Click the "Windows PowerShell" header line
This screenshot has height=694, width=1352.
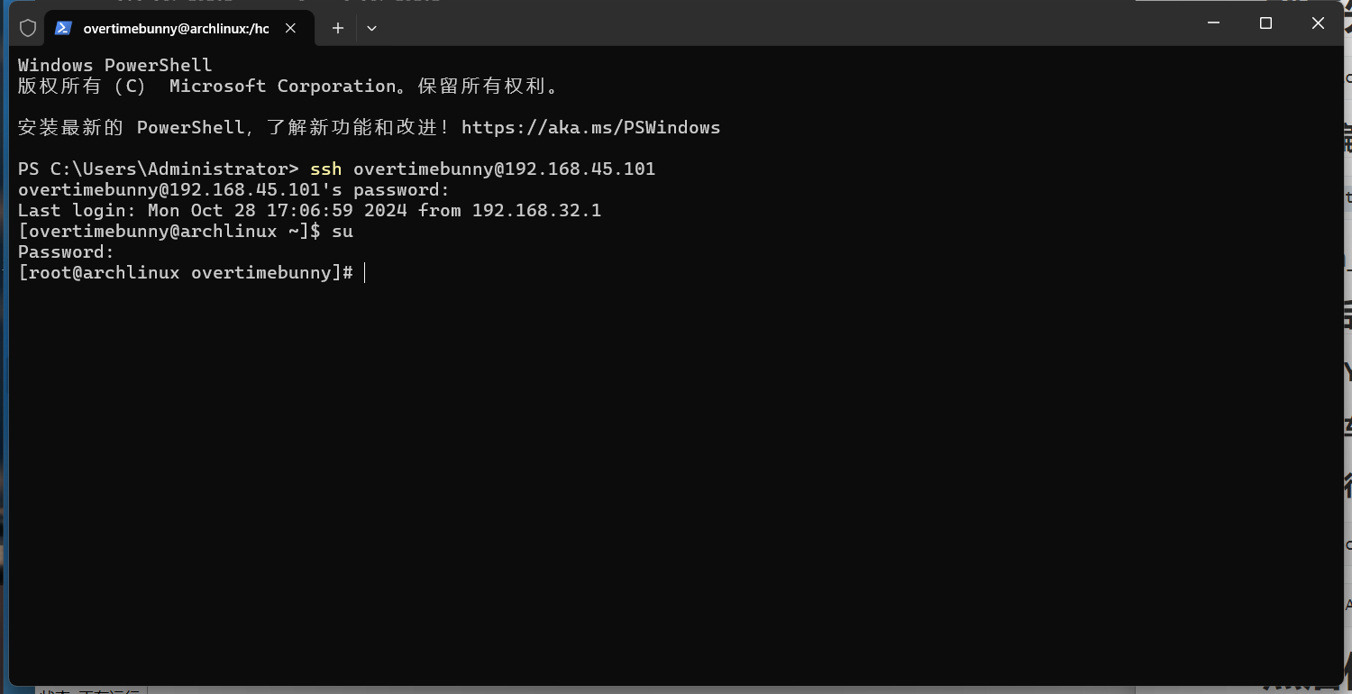[x=114, y=66]
